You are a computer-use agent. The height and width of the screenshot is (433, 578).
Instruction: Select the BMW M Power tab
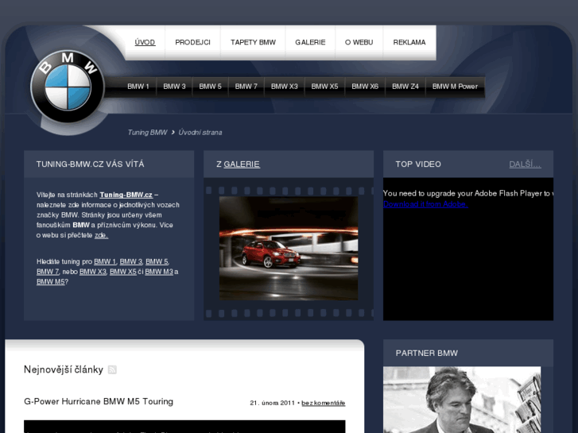coord(455,87)
